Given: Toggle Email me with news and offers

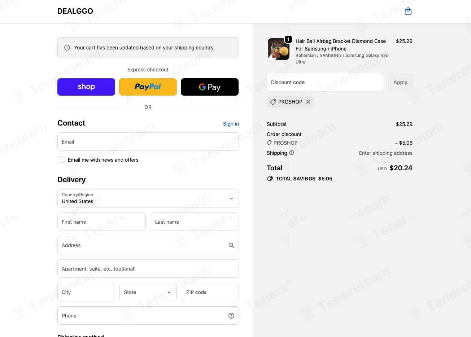Looking at the screenshot, I should pyautogui.click(x=61, y=159).
